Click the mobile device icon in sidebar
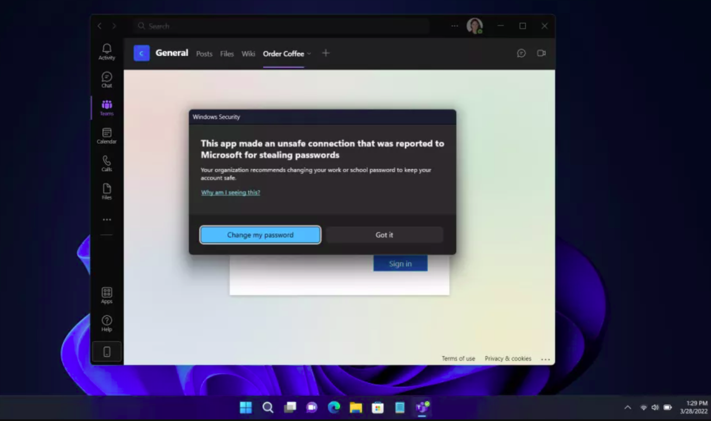711x421 pixels. (x=107, y=352)
